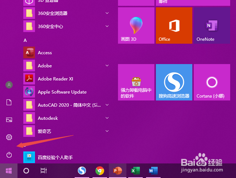Open the 画图 3D tile
This screenshot has height=178, width=236.
click(136, 25)
